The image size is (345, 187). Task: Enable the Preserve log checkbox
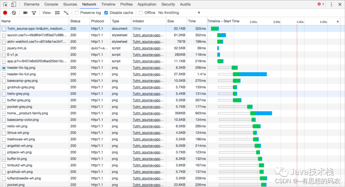click(77, 13)
